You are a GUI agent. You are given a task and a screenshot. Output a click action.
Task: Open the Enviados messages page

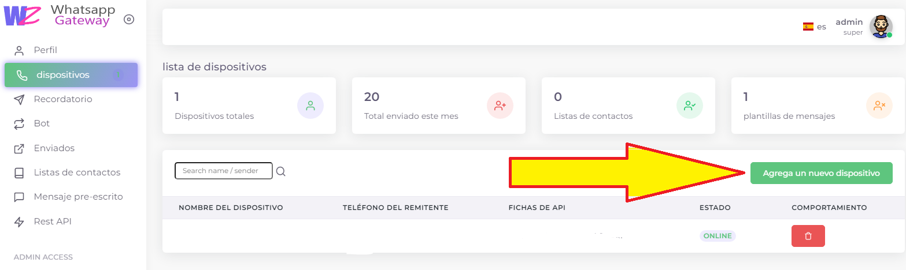54,148
